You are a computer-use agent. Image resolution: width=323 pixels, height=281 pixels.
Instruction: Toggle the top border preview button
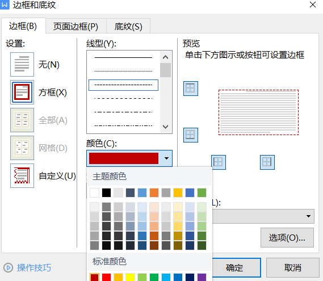191,89
